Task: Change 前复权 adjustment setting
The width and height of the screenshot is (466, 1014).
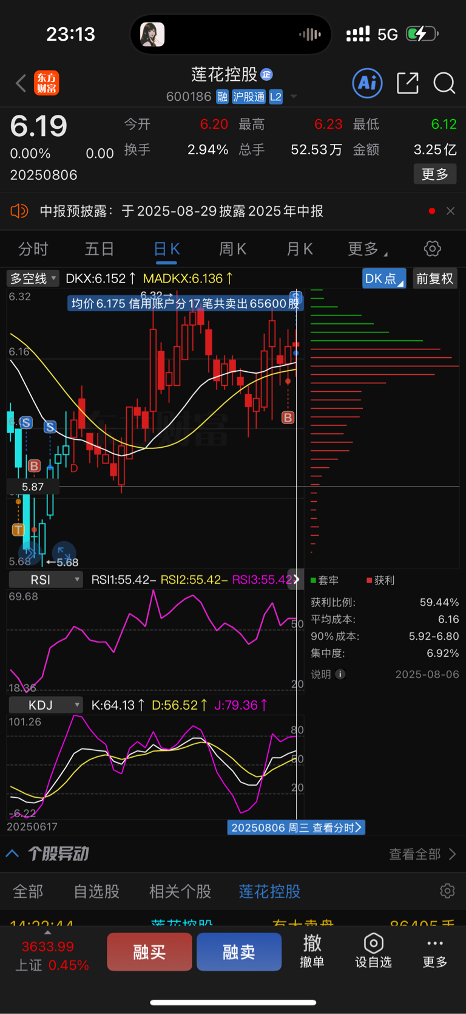Action: click(x=434, y=278)
